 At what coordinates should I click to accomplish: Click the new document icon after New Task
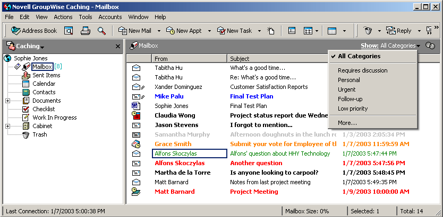pyautogui.click(x=271, y=31)
